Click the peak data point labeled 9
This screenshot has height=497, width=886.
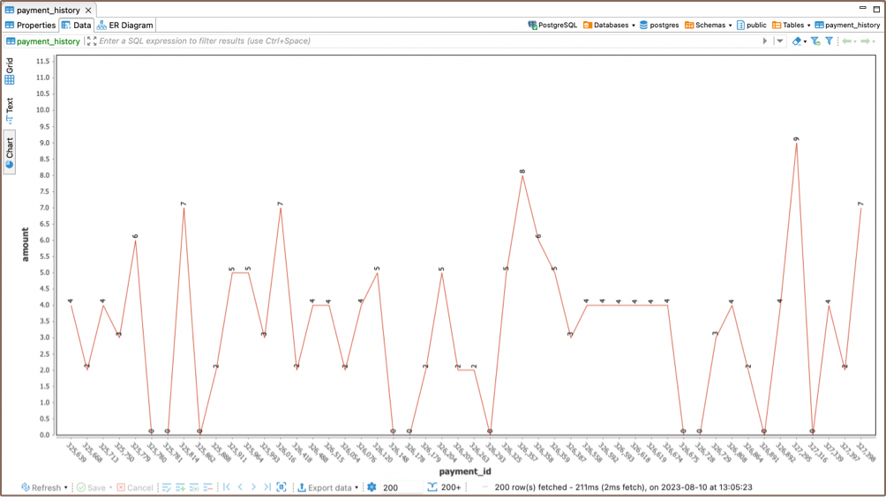[796, 143]
